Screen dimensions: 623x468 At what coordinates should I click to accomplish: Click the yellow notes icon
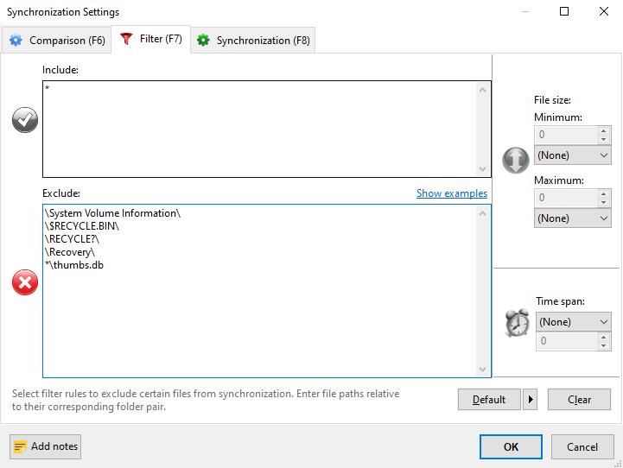pos(20,447)
